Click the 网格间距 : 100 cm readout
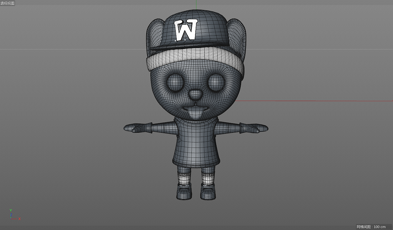 [x=371, y=227]
